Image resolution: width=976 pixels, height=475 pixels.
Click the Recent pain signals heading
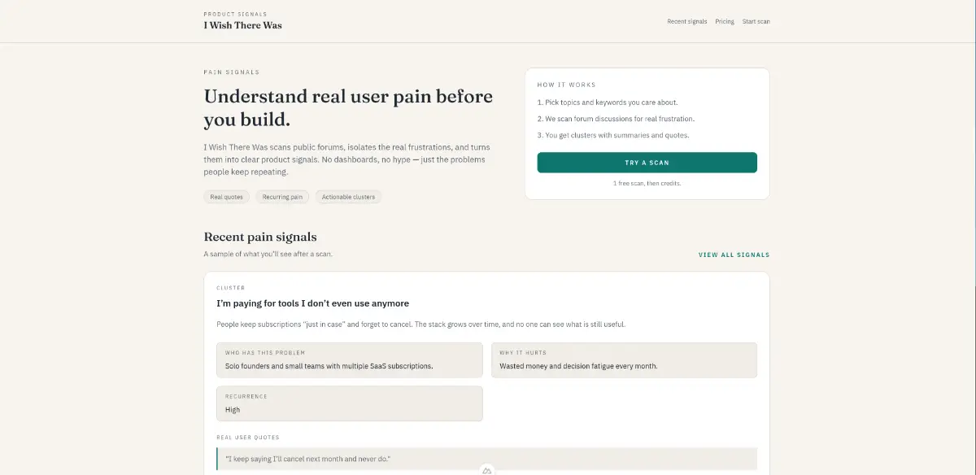click(x=260, y=237)
